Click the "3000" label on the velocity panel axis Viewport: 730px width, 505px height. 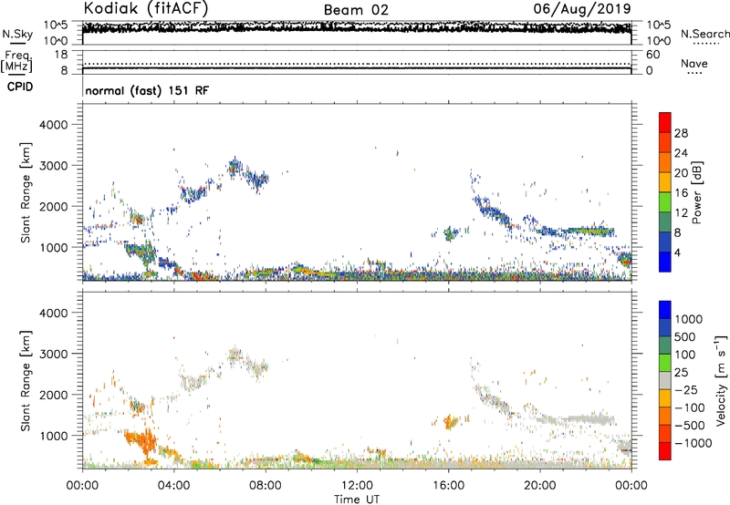(53, 354)
